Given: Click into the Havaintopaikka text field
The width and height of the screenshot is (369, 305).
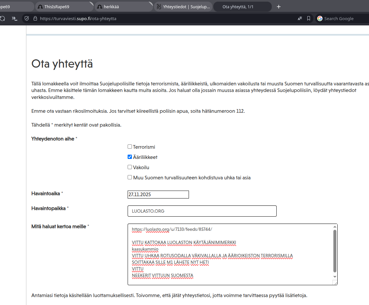Looking at the screenshot, I should (202, 211).
